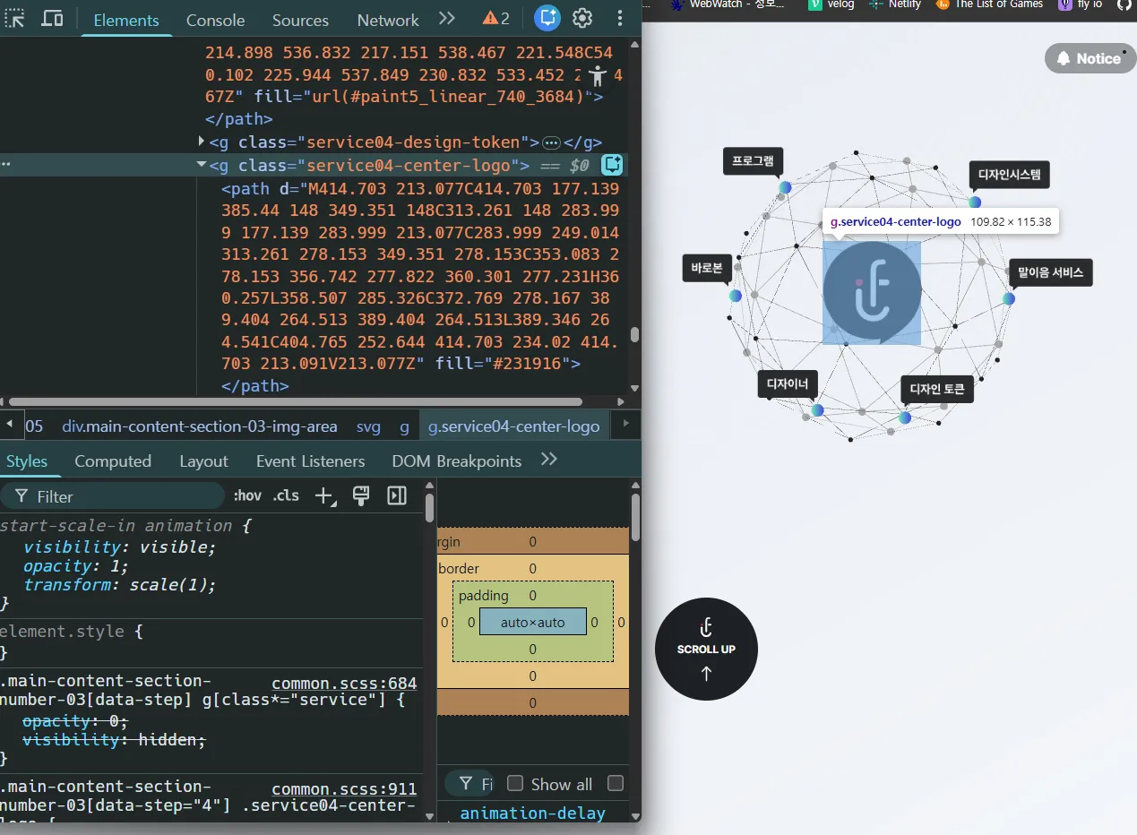Click the accessibility tree toggle icon
The image size is (1137, 835).
(x=596, y=76)
